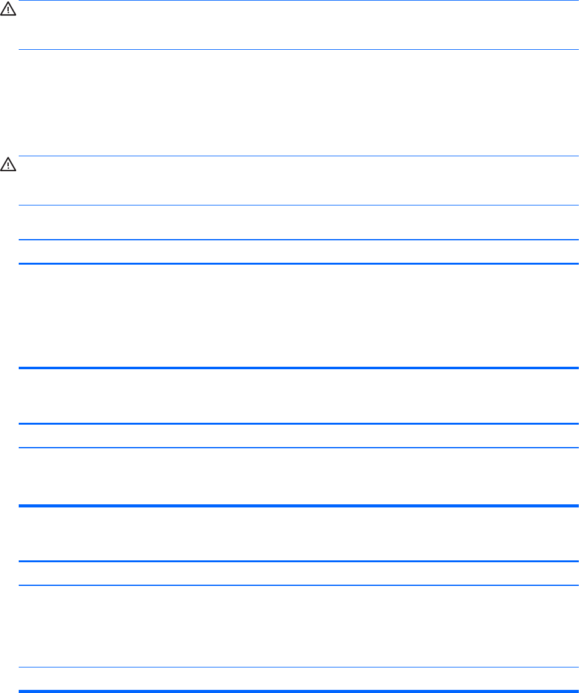Click the second thick blue table border
Image resolution: width=579 pixels, height=693 pixels.
(298, 368)
